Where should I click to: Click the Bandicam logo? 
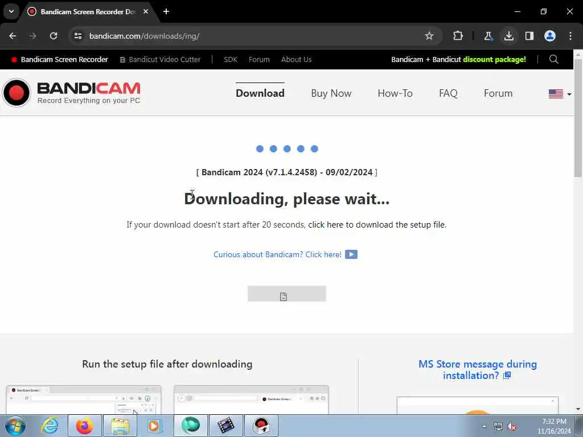(x=71, y=93)
